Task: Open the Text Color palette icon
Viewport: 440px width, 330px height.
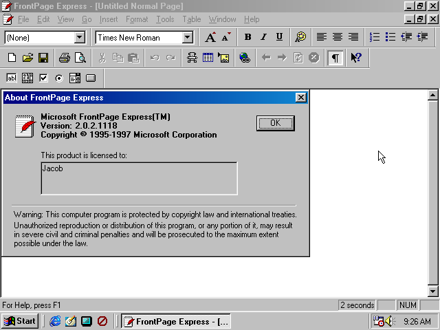Action: point(300,37)
